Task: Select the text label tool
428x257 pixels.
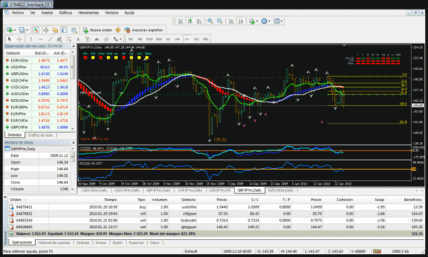Action: click(78, 39)
